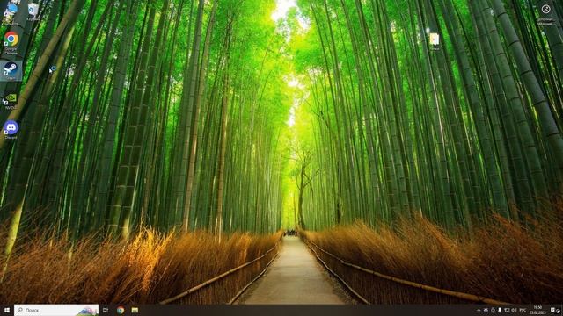This screenshot has height=316, width=563.
Task: Click the Поиск search box on the taskbar
Action: pyautogui.click(x=56, y=310)
